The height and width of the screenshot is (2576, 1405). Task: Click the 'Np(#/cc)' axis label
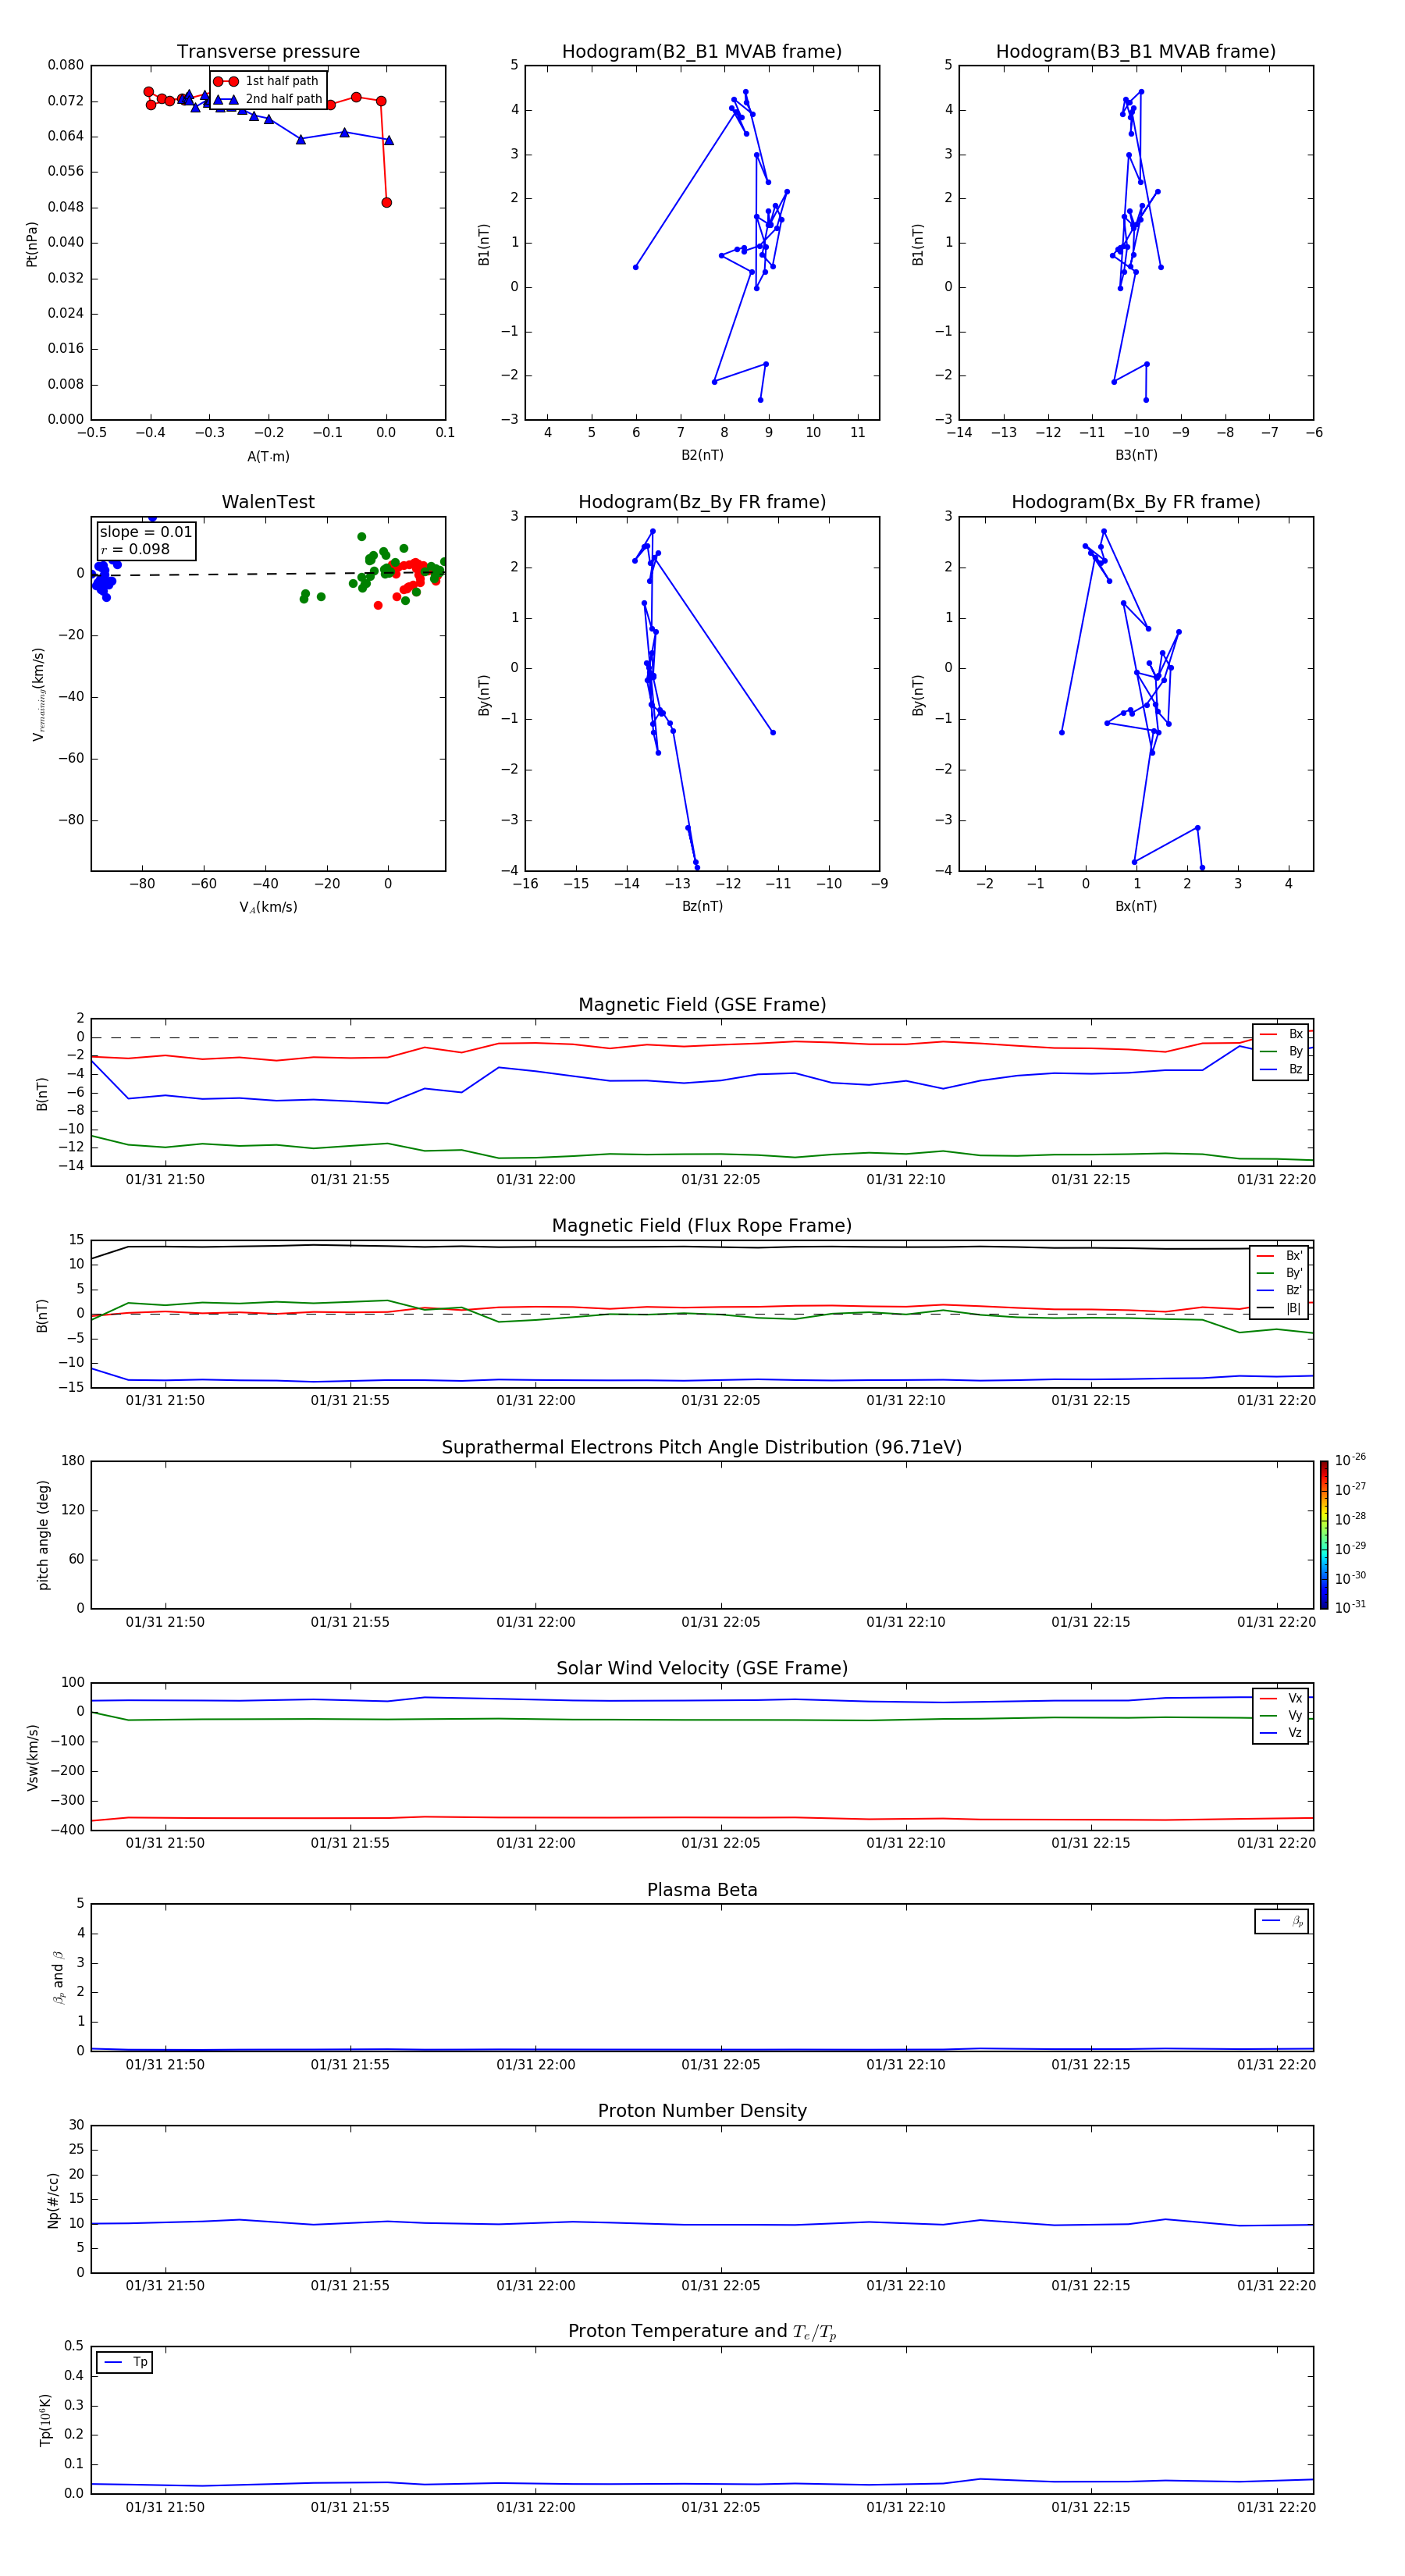point(54,2200)
